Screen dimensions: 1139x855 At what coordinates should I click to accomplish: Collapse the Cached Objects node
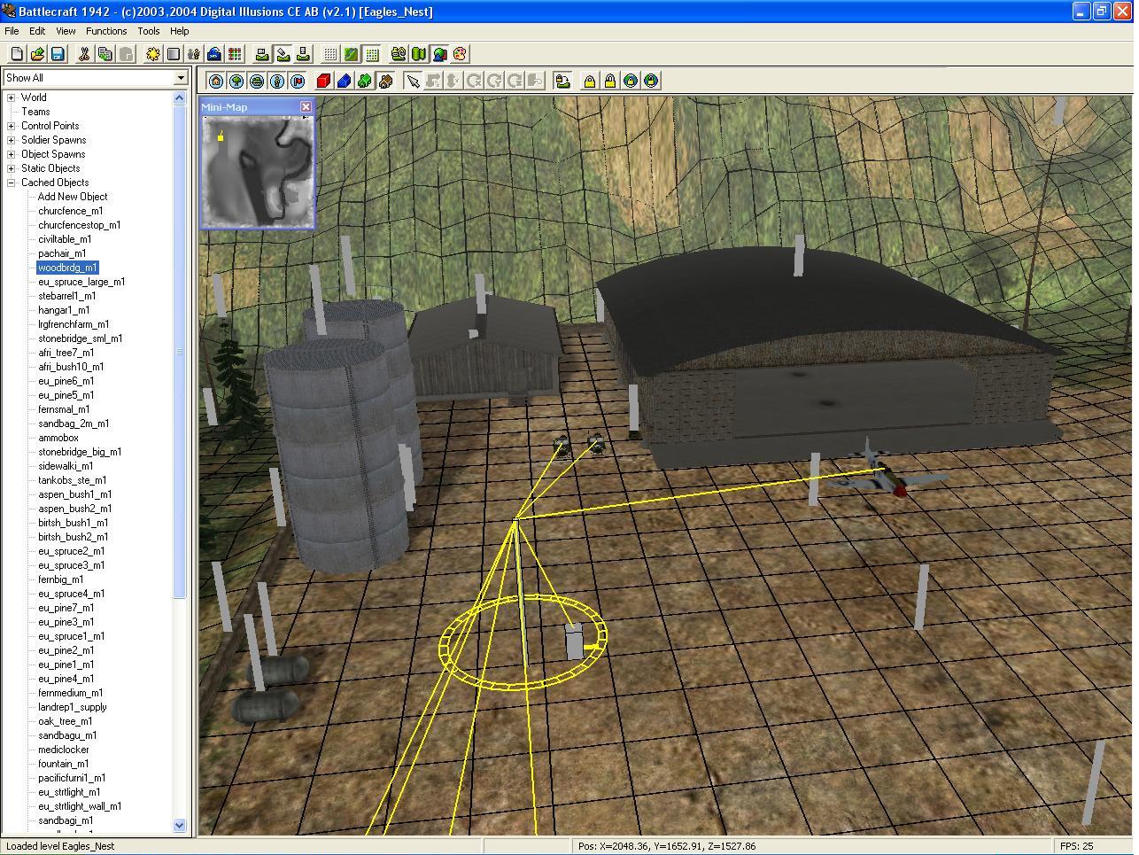(x=12, y=183)
